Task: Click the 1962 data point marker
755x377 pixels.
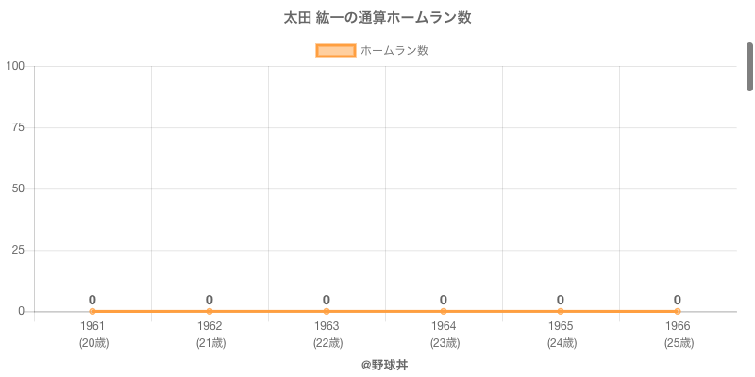Action: coord(210,311)
